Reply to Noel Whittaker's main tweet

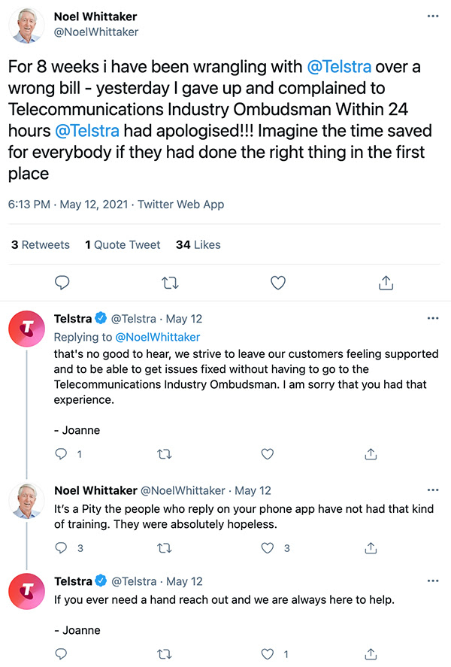tap(63, 283)
